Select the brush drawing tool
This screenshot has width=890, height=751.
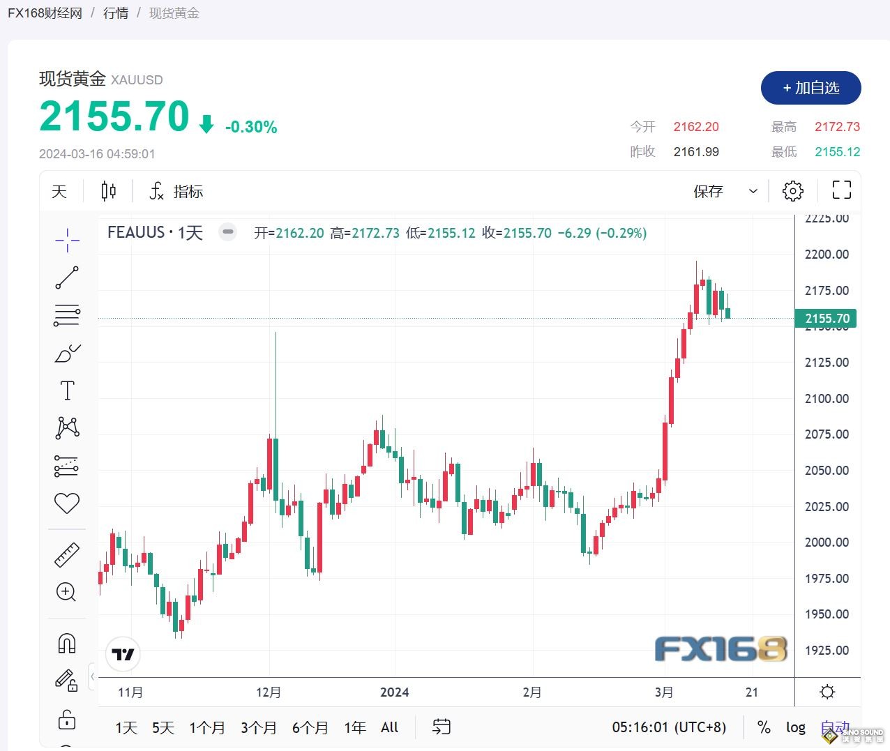click(x=67, y=354)
